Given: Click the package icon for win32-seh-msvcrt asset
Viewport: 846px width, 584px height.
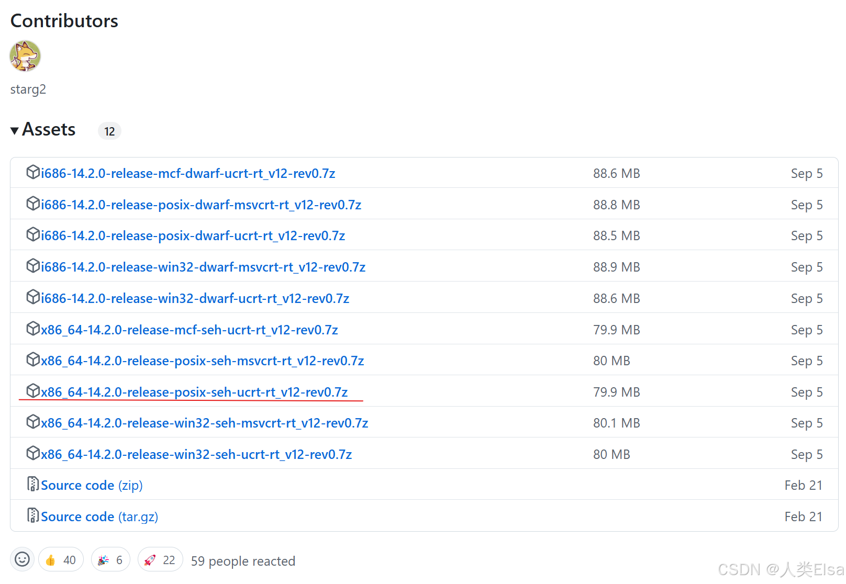Looking at the screenshot, I should [32, 422].
